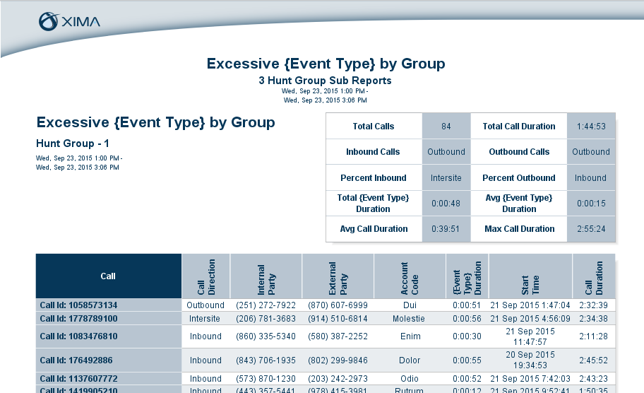Click start time 21 Sep 2015 1:47:04
The height and width of the screenshot is (393, 644).
530,305
